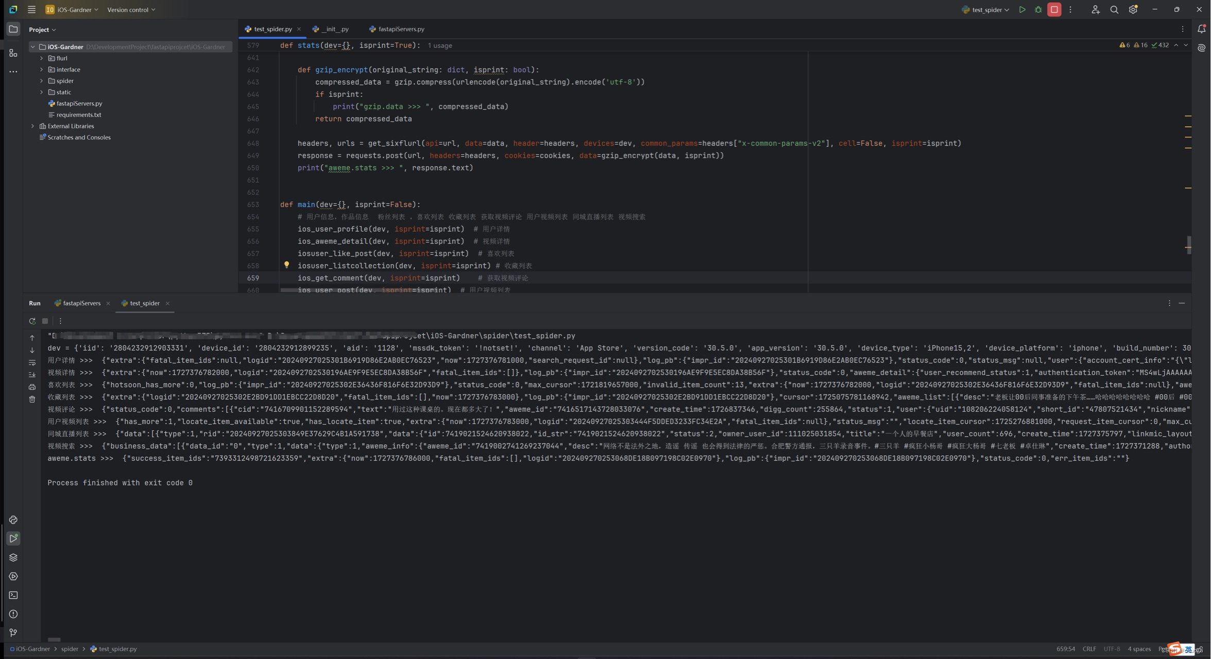Open Python Packages layers tool window
The width and height of the screenshot is (1211, 659).
coord(13,558)
